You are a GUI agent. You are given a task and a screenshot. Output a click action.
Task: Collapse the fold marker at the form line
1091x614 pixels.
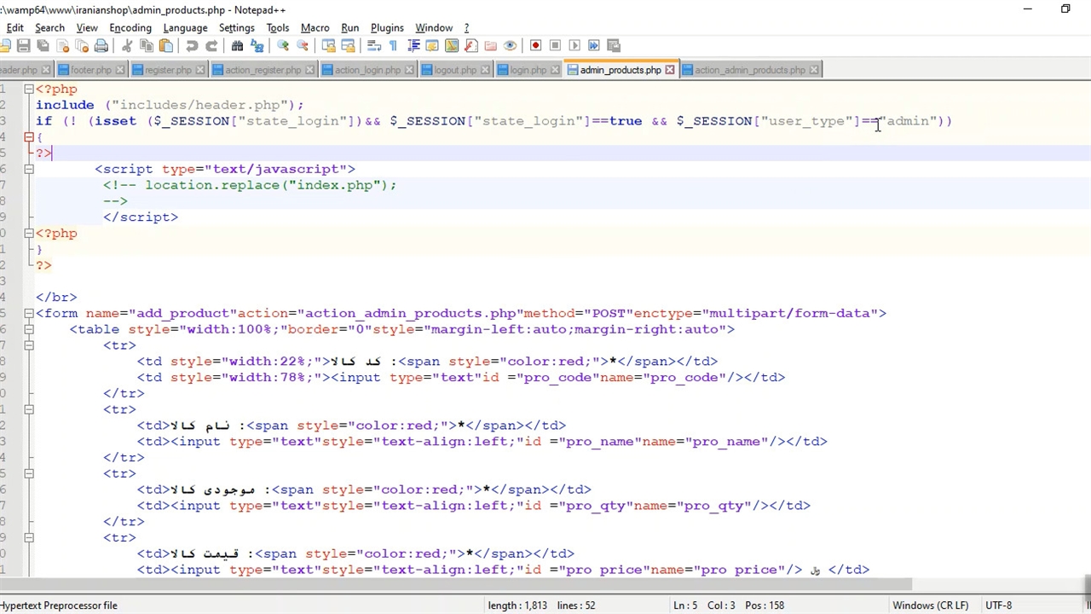tap(29, 313)
